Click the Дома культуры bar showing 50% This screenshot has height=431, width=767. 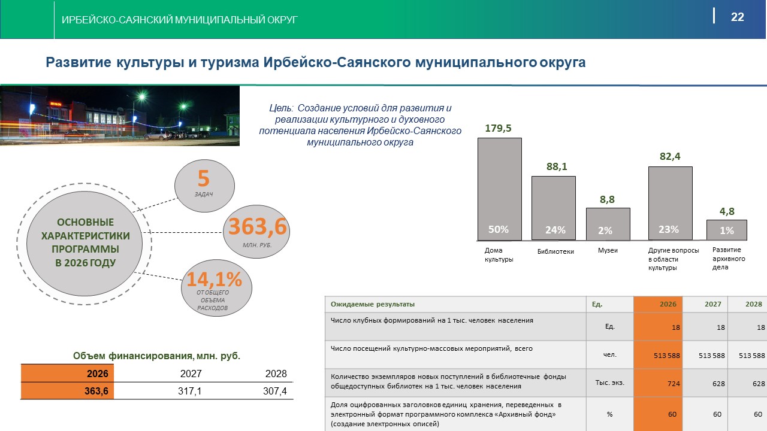click(499, 189)
